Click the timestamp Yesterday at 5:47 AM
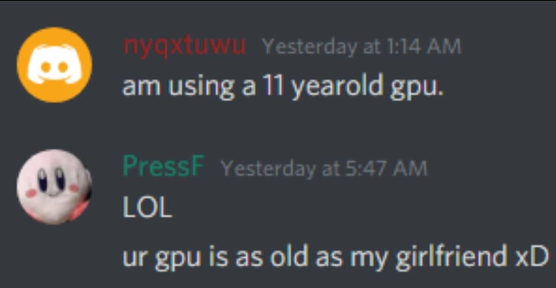 coord(324,168)
